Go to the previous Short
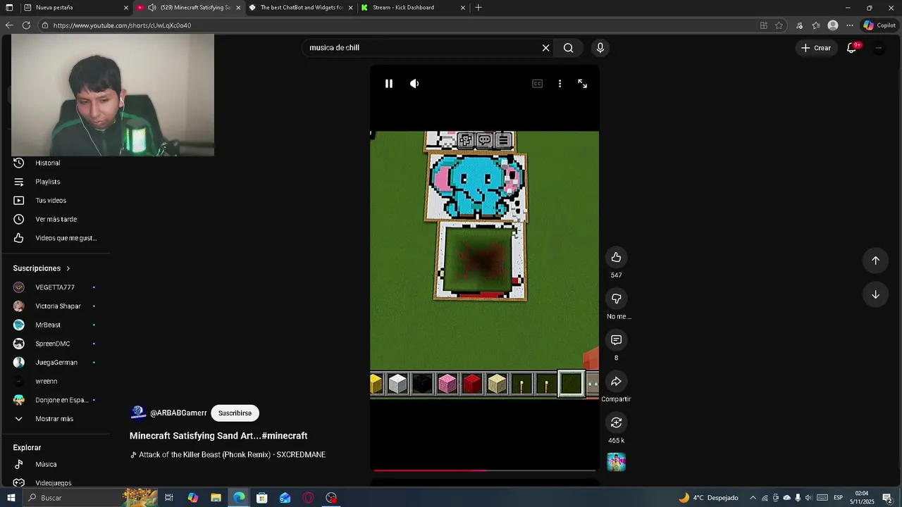The width and height of the screenshot is (902, 507). pyautogui.click(x=875, y=261)
